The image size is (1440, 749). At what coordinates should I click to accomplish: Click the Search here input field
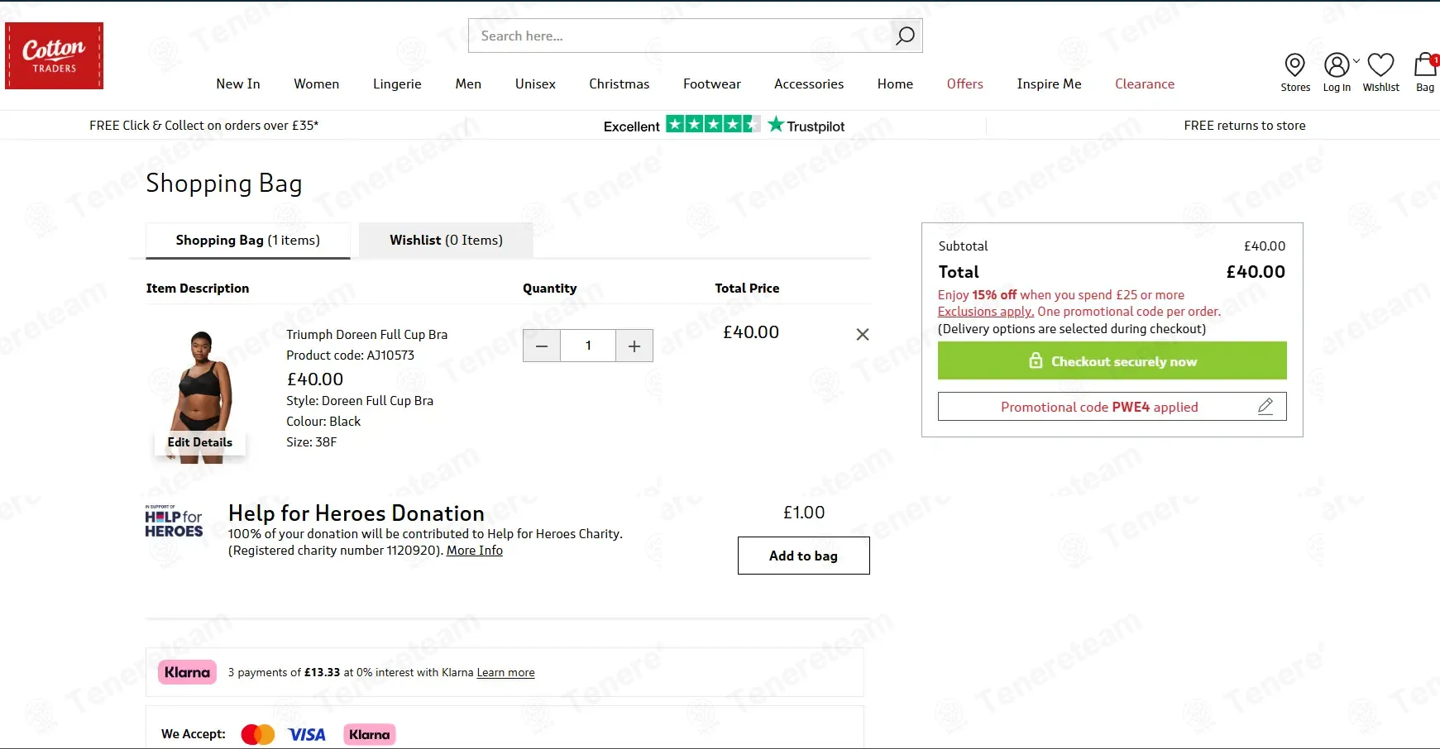pos(678,36)
